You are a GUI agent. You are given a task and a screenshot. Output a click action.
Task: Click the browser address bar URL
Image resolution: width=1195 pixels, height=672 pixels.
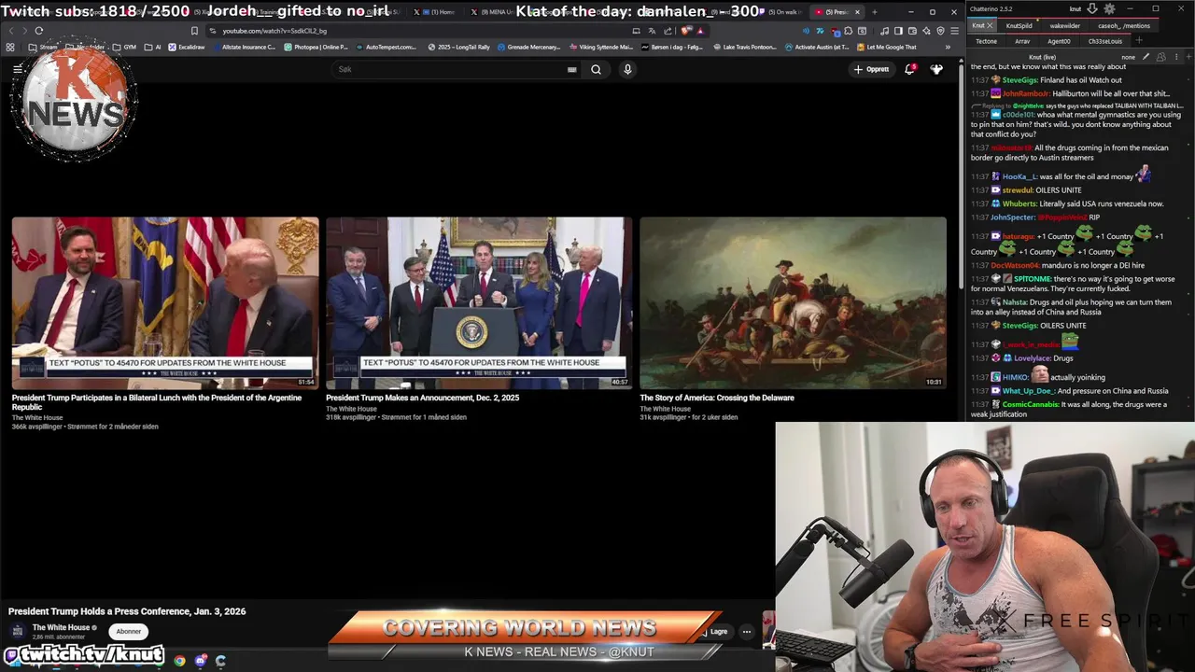(274, 31)
